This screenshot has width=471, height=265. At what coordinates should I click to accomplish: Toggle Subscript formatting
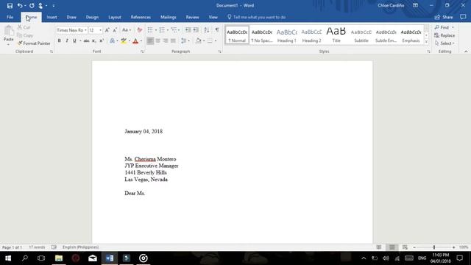coord(93,41)
